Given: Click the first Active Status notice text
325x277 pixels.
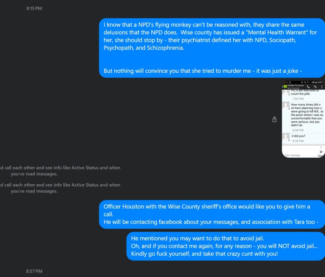Looking at the screenshot, I should pos(60,171).
